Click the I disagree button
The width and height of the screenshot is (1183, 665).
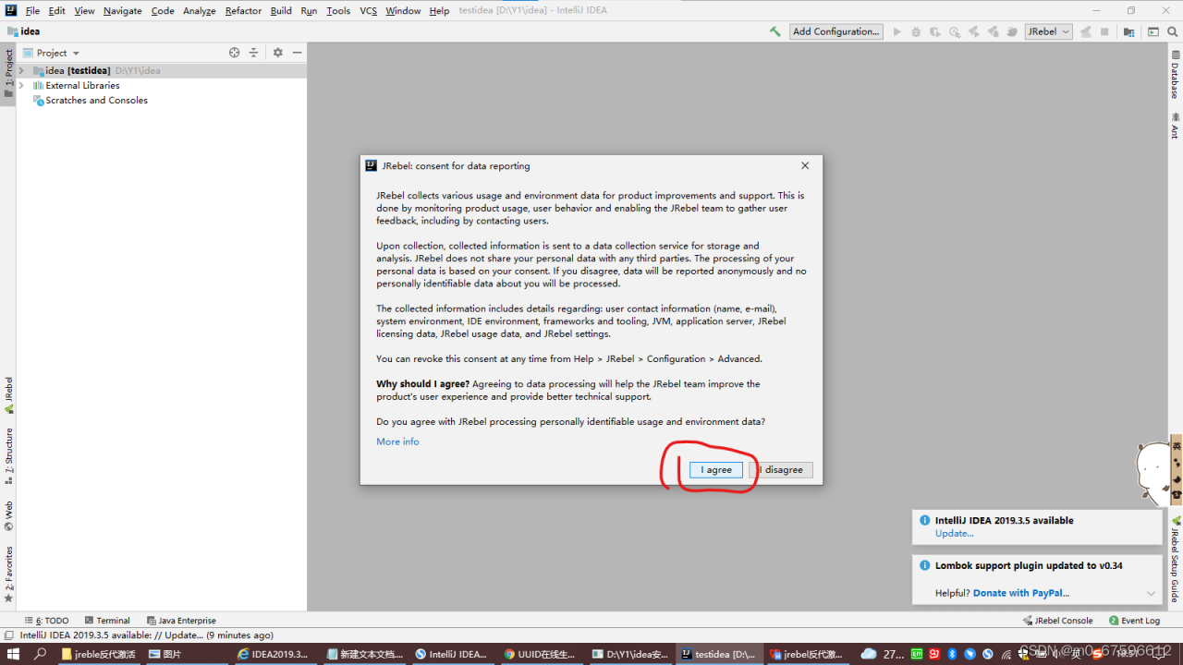click(x=781, y=470)
